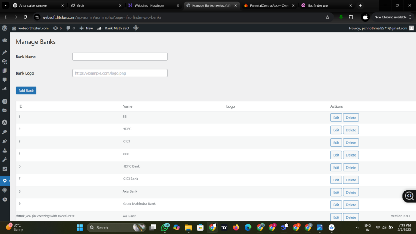Click the browser address bar URL

(102, 17)
